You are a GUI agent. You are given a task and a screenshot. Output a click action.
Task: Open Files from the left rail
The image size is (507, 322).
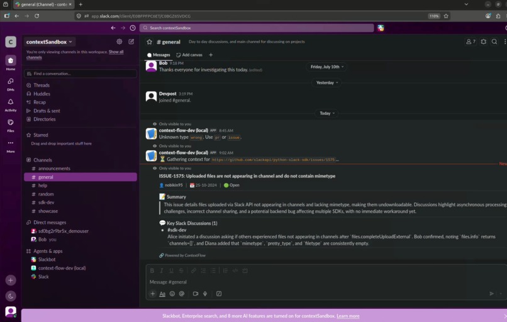(x=10, y=125)
